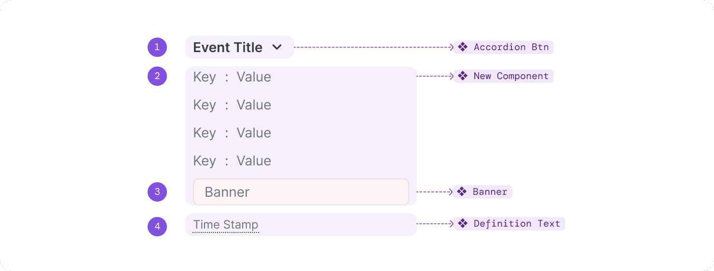The height and width of the screenshot is (271, 714).
Task: Select the first Key : Value row
Action: (232, 77)
